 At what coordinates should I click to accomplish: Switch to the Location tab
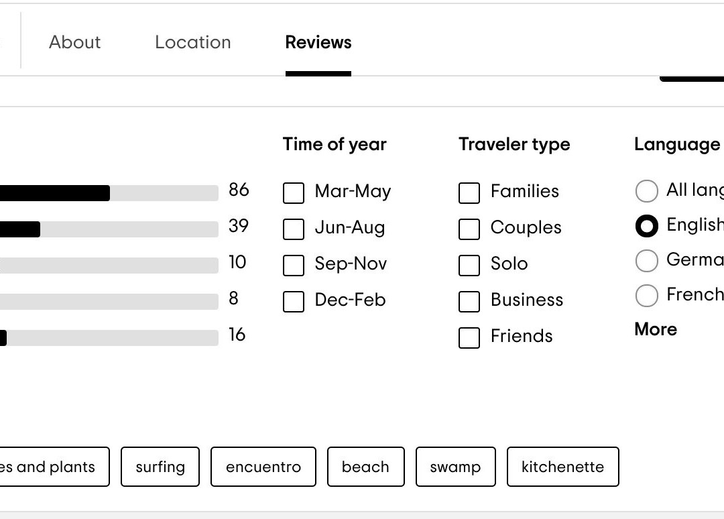[x=192, y=42]
